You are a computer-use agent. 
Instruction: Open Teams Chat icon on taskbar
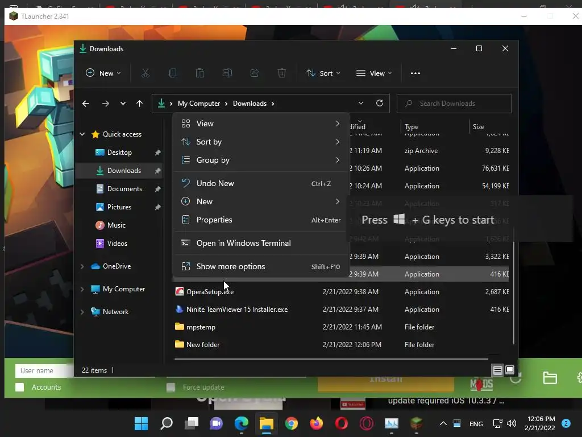tap(216, 423)
